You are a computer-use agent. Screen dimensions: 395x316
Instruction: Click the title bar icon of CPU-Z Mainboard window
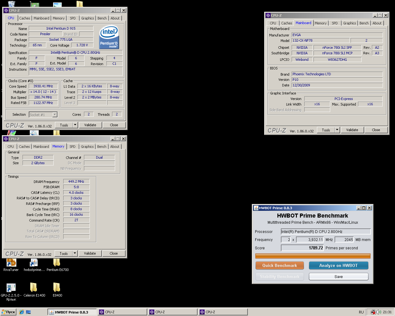click(x=268, y=15)
